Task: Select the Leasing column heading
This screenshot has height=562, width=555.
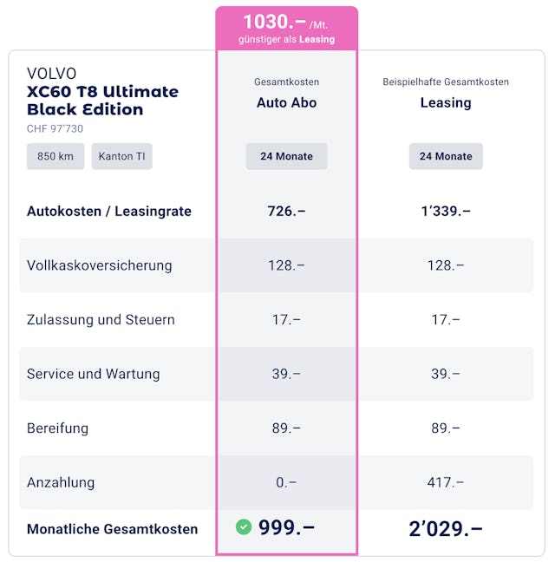Action: (446, 102)
